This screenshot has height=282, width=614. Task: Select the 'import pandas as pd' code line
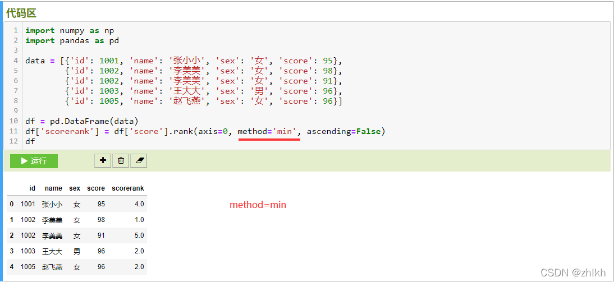click(x=72, y=41)
